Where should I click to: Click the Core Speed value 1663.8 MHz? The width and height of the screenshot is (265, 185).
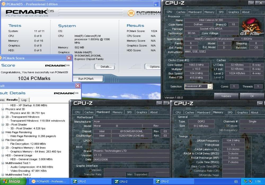click(x=196, y=65)
